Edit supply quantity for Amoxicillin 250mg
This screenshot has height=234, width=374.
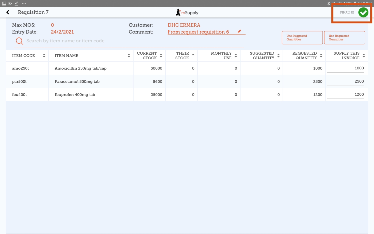coord(345,68)
